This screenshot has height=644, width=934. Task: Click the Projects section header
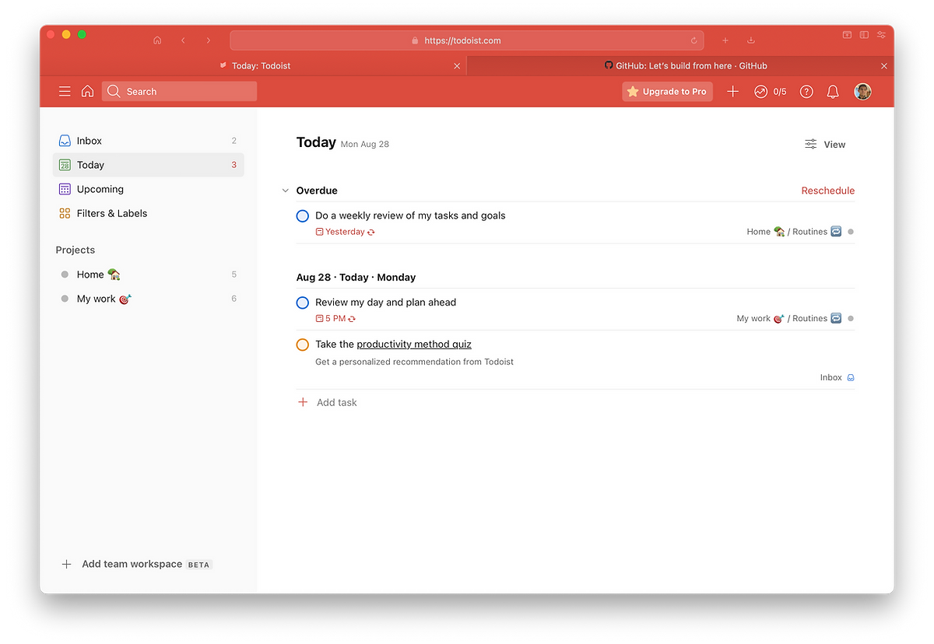tap(75, 250)
